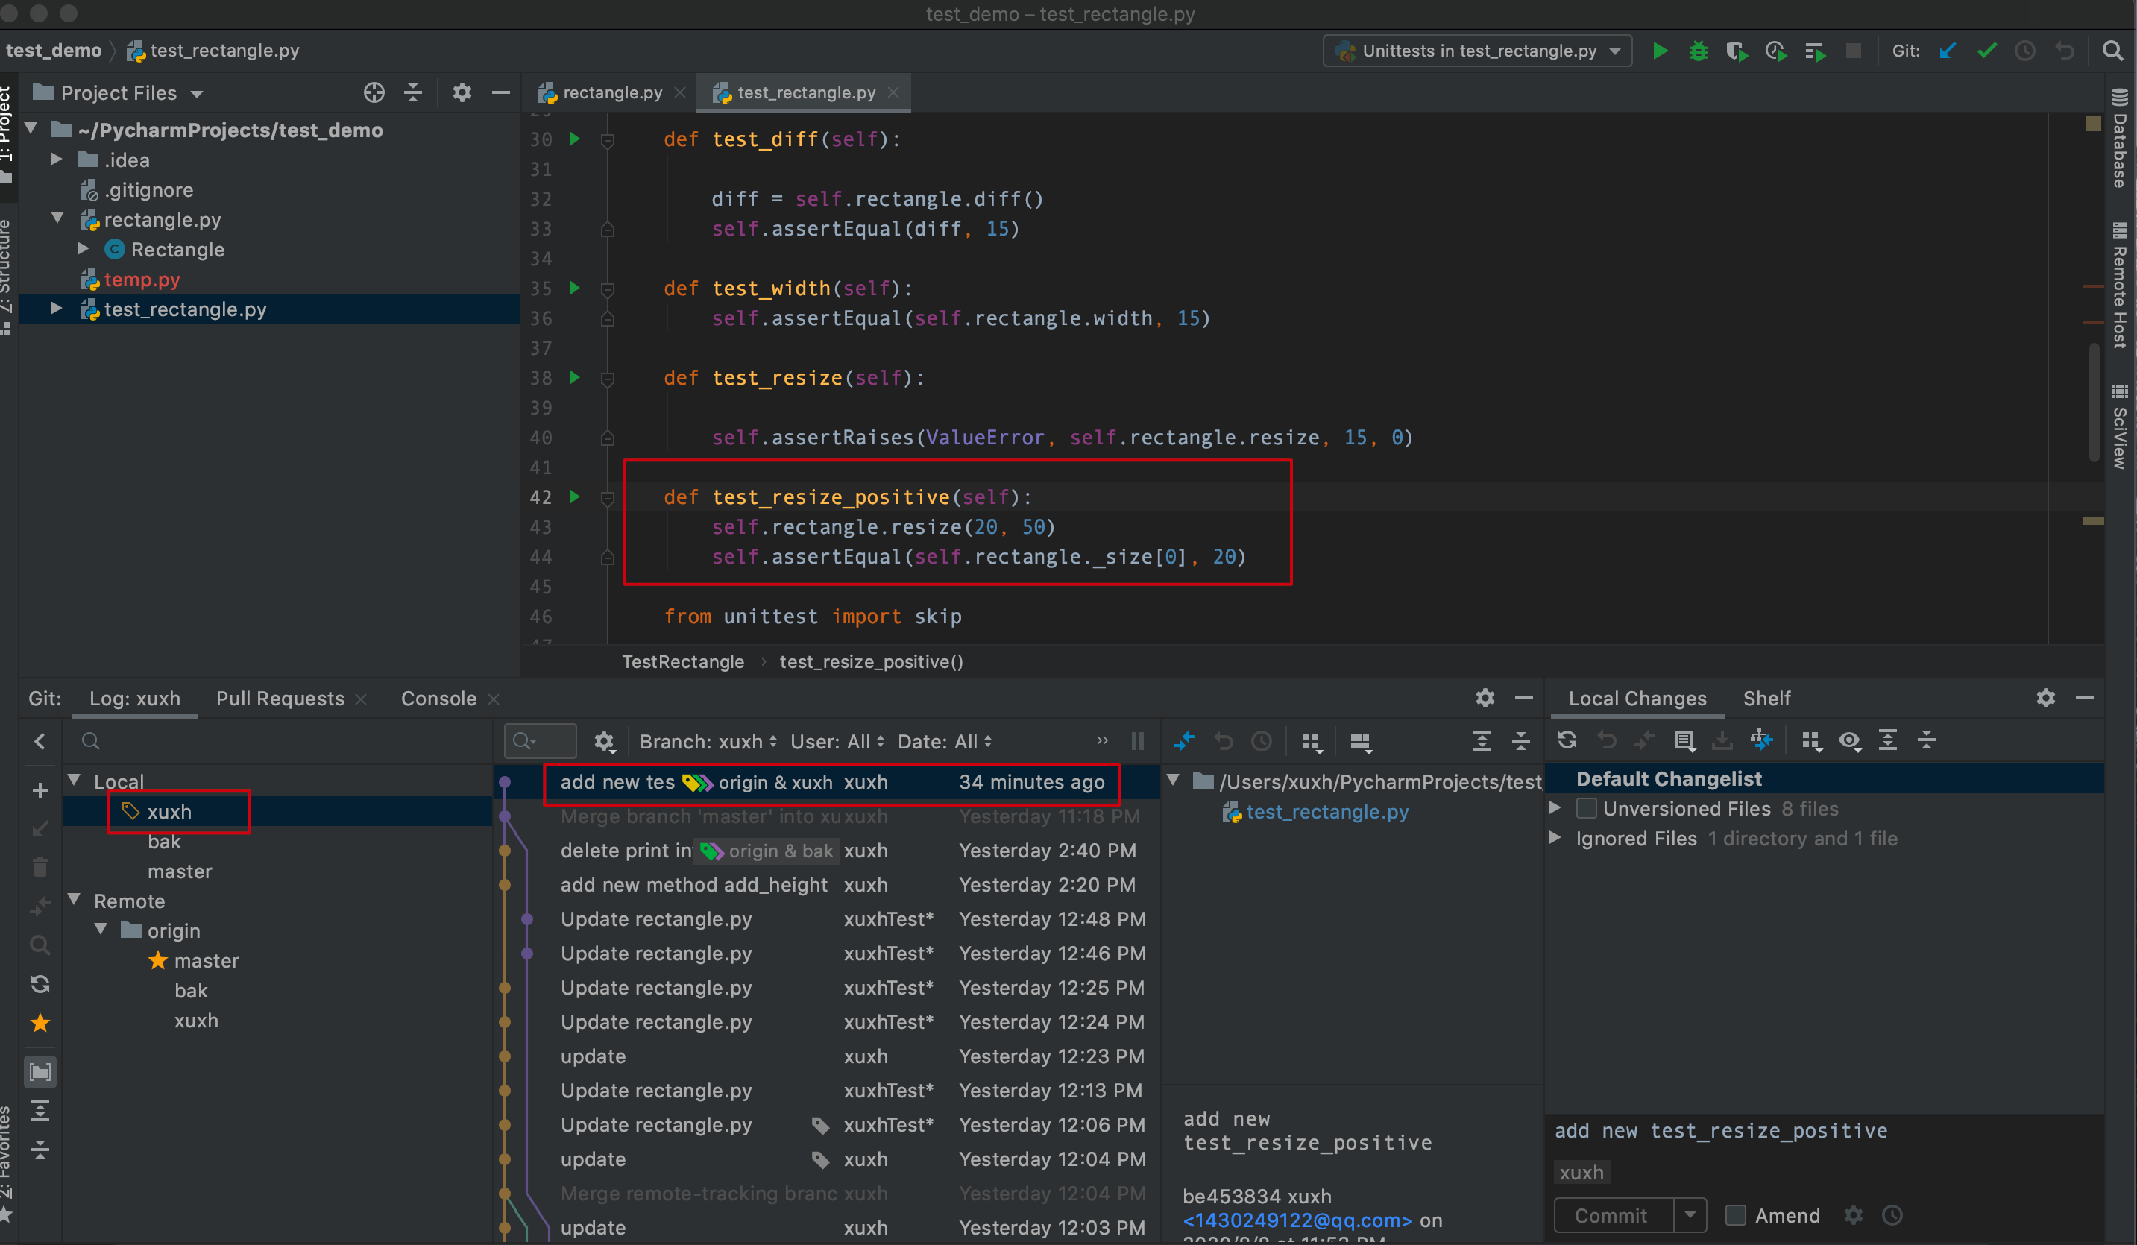Click TestRectangle breadcrumb

click(683, 661)
